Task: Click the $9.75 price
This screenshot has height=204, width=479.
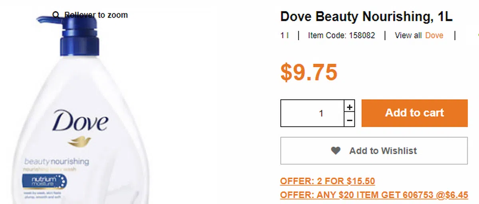Action: click(309, 72)
